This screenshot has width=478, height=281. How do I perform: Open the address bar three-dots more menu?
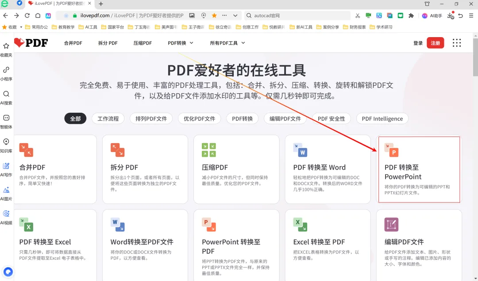tap(225, 15)
